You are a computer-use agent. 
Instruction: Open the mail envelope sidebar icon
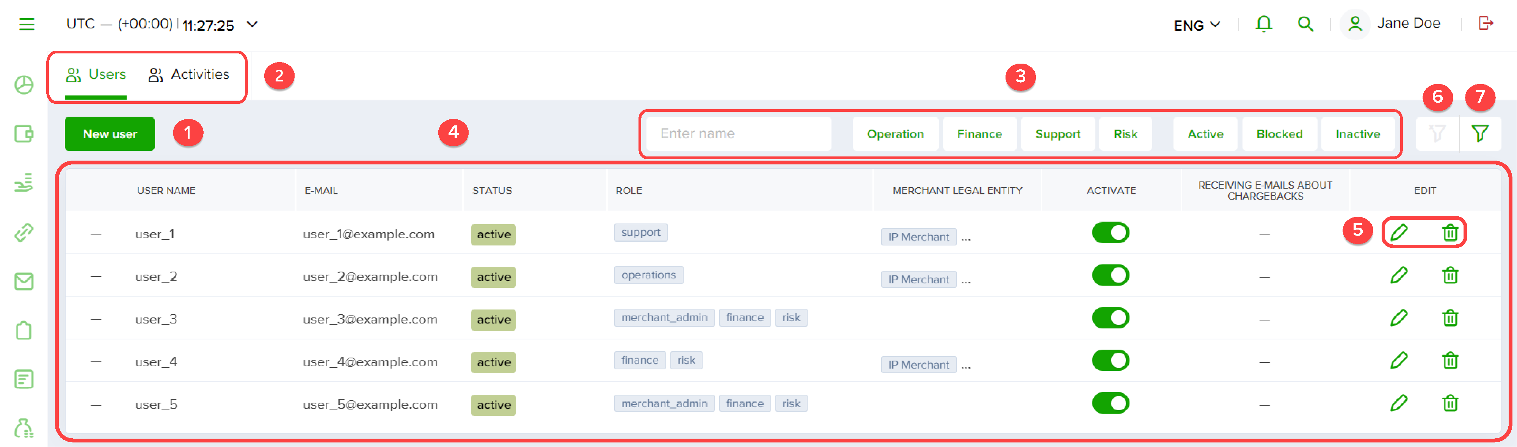point(24,281)
